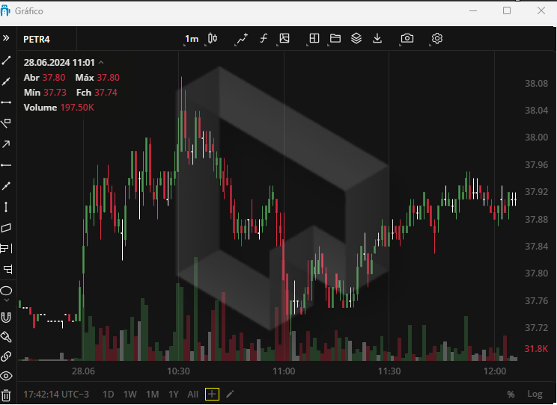Select the paint bucket tool

tap(6, 337)
